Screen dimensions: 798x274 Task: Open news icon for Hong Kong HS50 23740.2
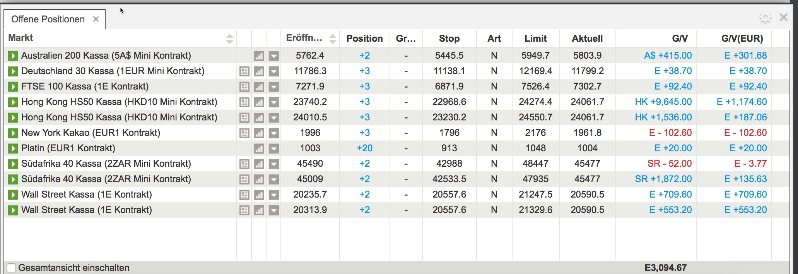click(x=244, y=102)
